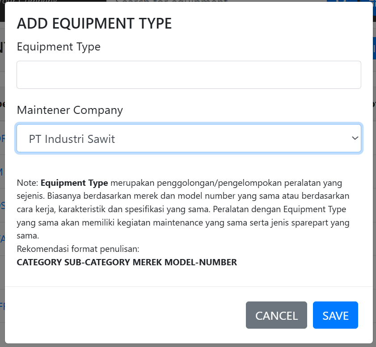Click the dimmed backdrop below the modal
376x347 pixels.
[x=188, y=345]
